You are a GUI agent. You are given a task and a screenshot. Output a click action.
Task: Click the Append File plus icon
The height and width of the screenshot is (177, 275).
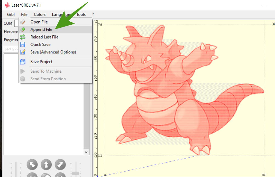pyautogui.click(x=23, y=29)
